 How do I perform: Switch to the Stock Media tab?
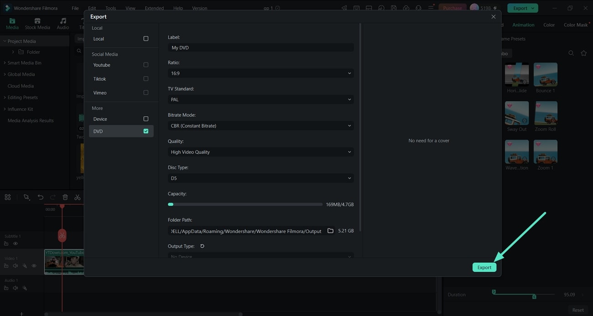(37, 24)
